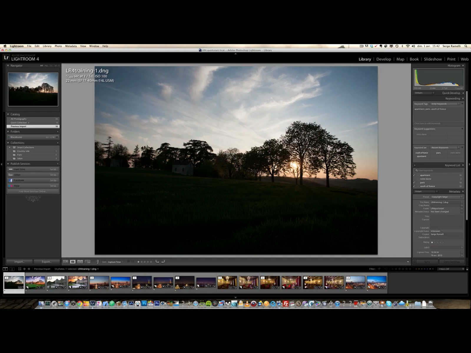Click Find More Services Online button
Screen dimensions: 471x353
(x=33, y=192)
